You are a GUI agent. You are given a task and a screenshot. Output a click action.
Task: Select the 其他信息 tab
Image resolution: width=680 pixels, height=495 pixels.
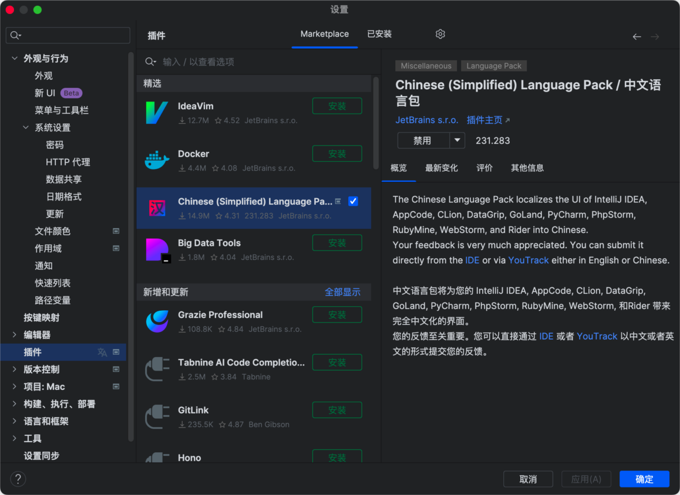point(527,168)
